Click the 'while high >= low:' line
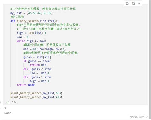151x120 pixels. [x=31, y=41]
